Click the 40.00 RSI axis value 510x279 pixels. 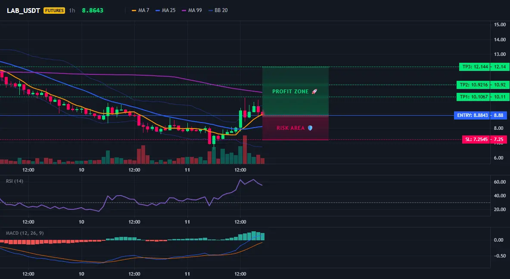(500, 196)
